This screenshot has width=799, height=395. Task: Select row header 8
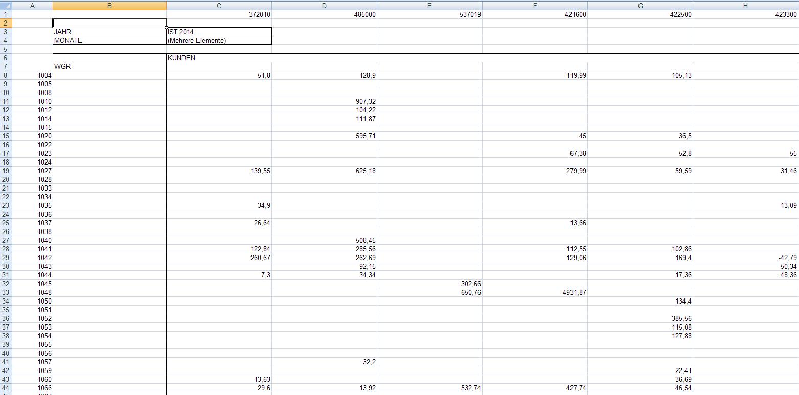[x=6, y=75]
